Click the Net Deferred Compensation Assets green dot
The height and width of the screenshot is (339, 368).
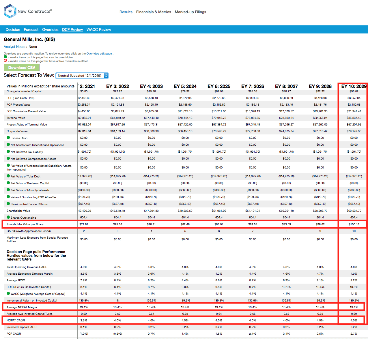click(8, 158)
